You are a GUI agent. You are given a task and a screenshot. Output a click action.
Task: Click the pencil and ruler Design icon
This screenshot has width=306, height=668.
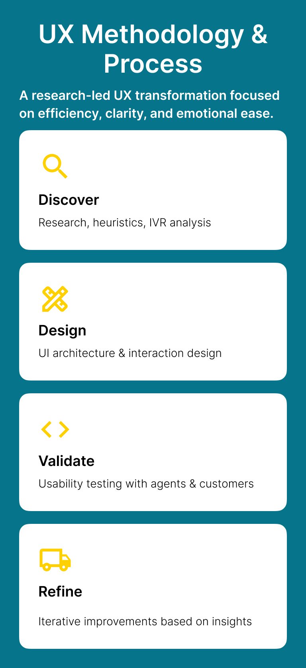pos(55,299)
